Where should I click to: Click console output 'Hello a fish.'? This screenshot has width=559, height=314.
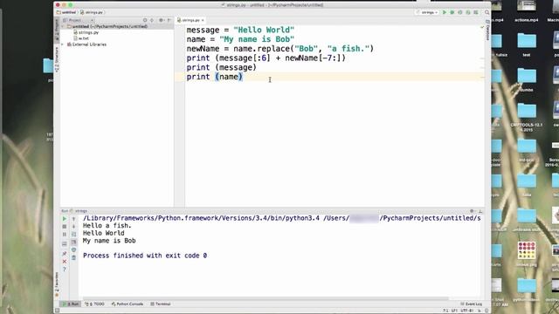107,226
